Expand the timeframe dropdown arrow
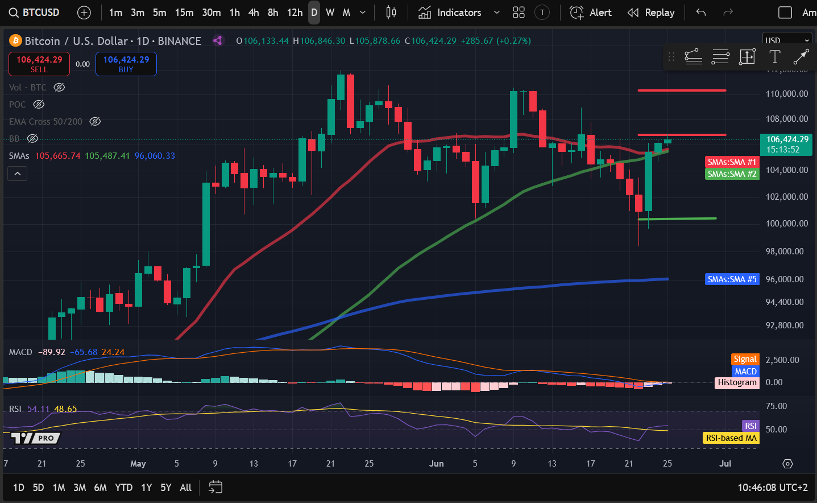Screen dimensions: 817x503 (x=363, y=13)
